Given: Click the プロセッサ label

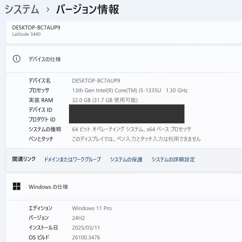Looking at the screenshot, I should 39,90.
